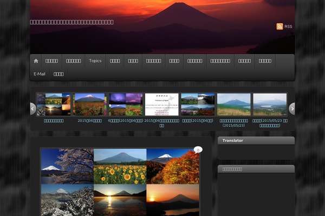Viewport: 325px width, 216px height.
Task: Open the Topics menu item
Action: [95, 61]
